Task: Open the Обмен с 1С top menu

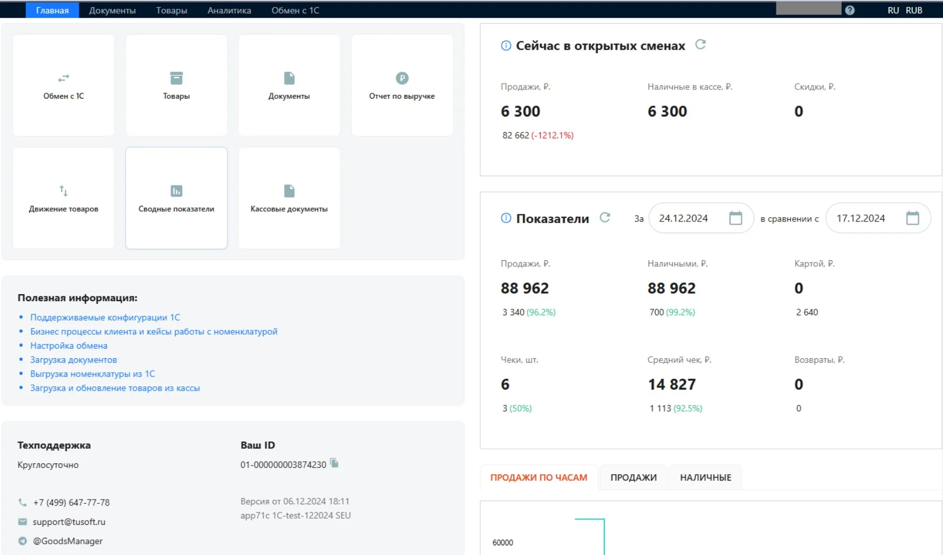Action: pyautogui.click(x=295, y=10)
